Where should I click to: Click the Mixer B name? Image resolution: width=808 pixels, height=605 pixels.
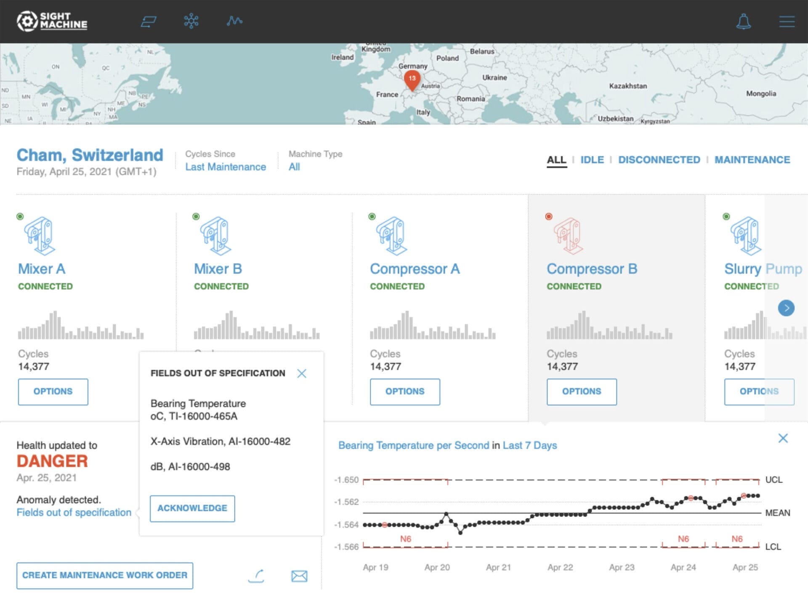coord(218,269)
